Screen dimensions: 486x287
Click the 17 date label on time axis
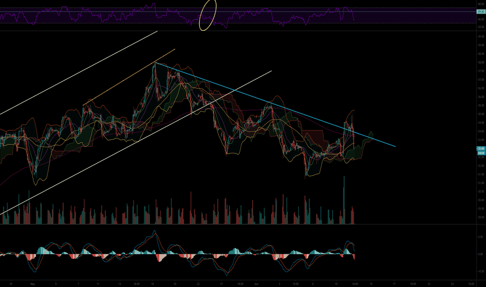click(x=394, y=284)
